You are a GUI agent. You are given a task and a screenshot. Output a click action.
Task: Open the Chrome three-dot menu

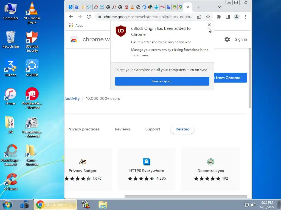pyautogui.click(x=245, y=17)
